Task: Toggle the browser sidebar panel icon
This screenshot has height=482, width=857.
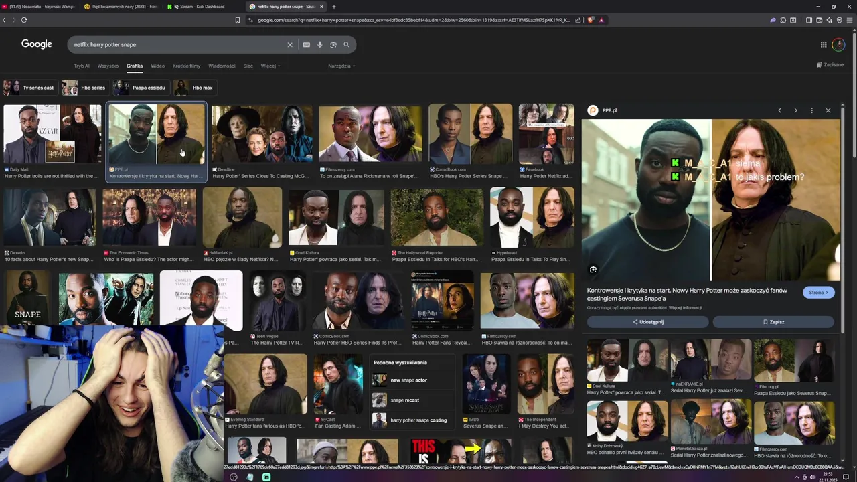Action: (x=809, y=20)
